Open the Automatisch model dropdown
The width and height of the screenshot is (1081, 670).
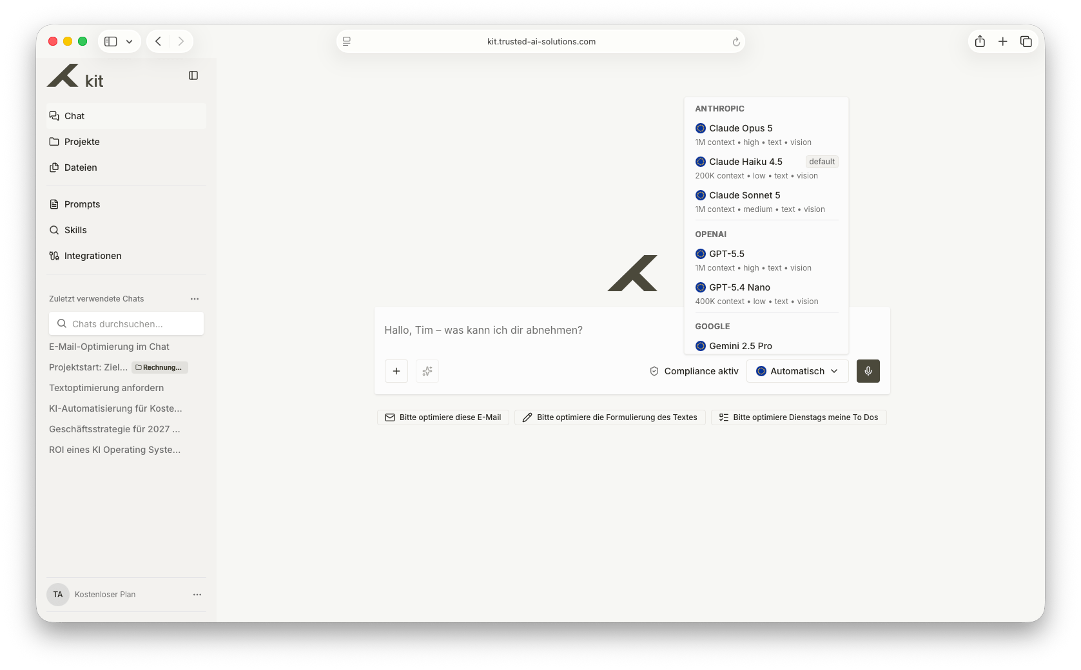797,371
